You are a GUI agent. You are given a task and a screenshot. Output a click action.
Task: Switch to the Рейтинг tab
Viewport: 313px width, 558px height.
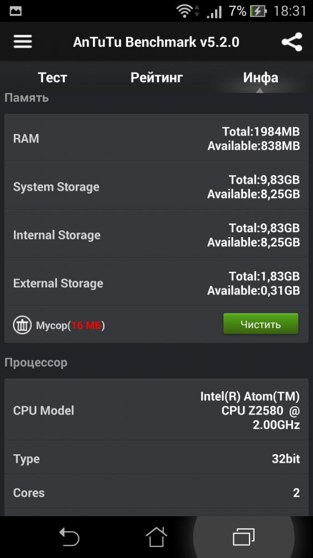(x=156, y=77)
